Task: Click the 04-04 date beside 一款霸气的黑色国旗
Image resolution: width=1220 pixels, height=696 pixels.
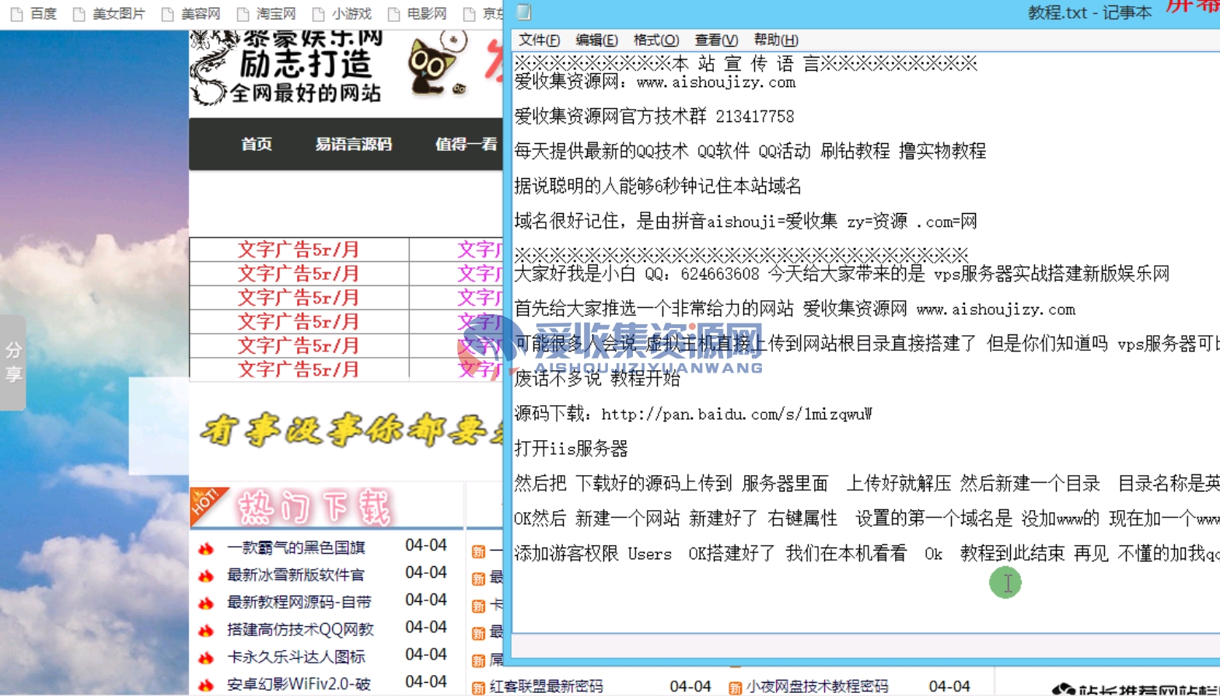Action: (x=426, y=546)
